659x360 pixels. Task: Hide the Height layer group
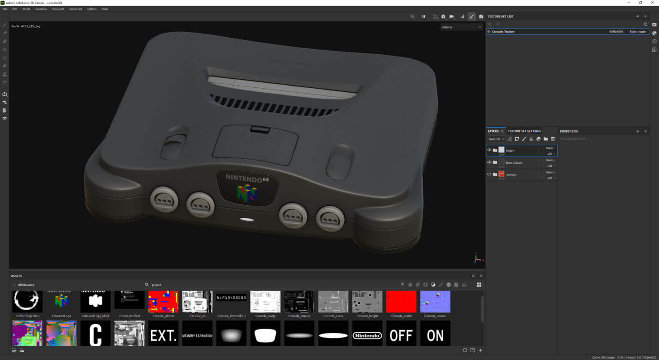click(x=489, y=150)
